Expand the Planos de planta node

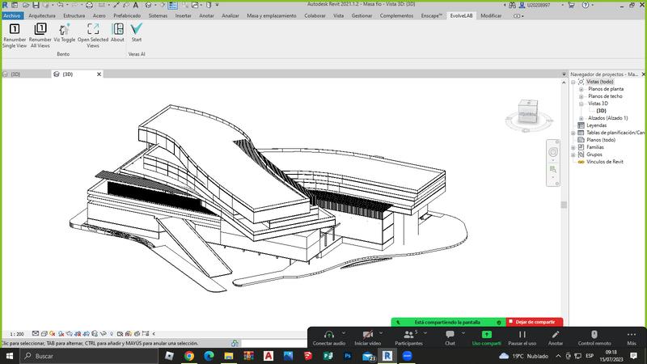point(581,89)
